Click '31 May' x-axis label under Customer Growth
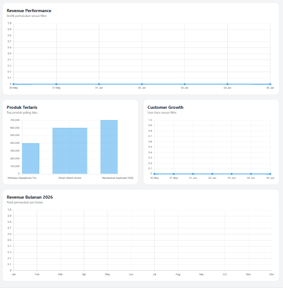 174,178
